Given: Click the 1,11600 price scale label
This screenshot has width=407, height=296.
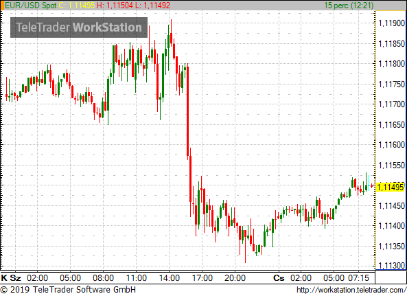Looking at the screenshot, I should pos(392,145).
